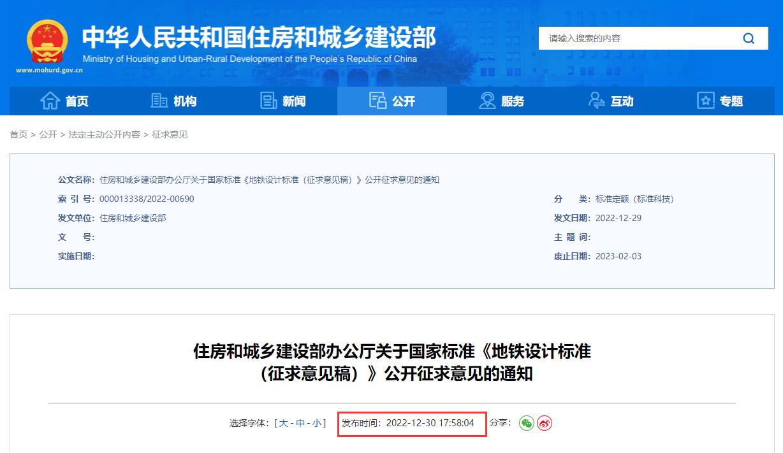
Task: Share the notice via Weibo icon
Action: (545, 422)
